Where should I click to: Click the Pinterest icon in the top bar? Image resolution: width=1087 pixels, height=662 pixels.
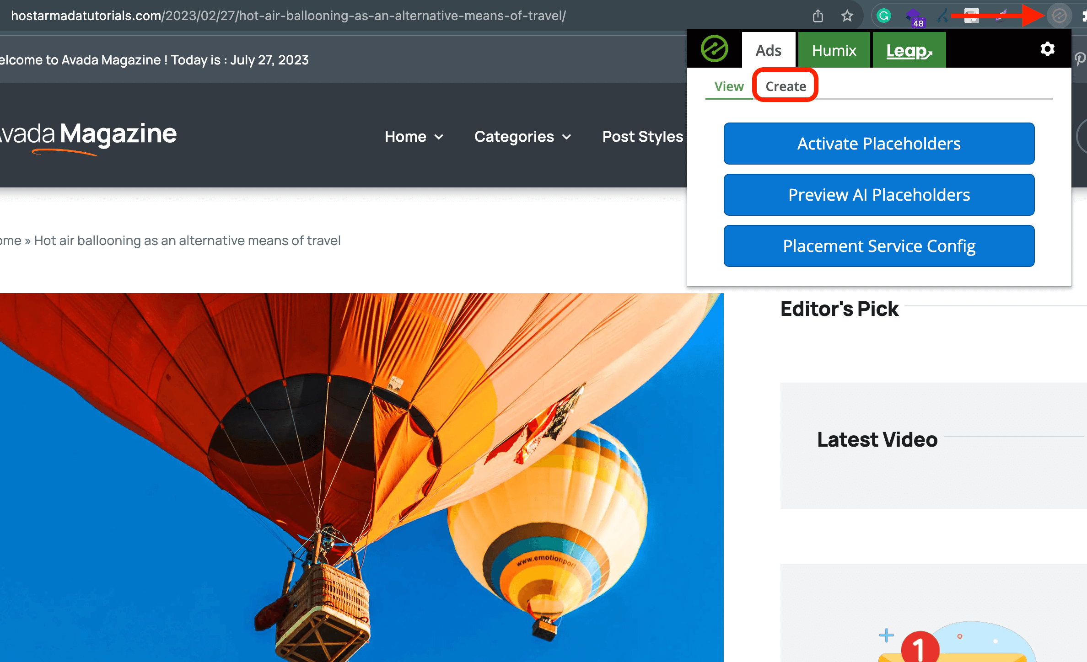click(1080, 59)
